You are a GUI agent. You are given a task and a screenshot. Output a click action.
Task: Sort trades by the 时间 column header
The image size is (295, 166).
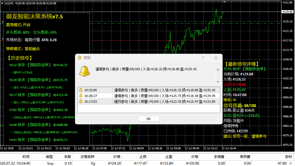point(26,157)
